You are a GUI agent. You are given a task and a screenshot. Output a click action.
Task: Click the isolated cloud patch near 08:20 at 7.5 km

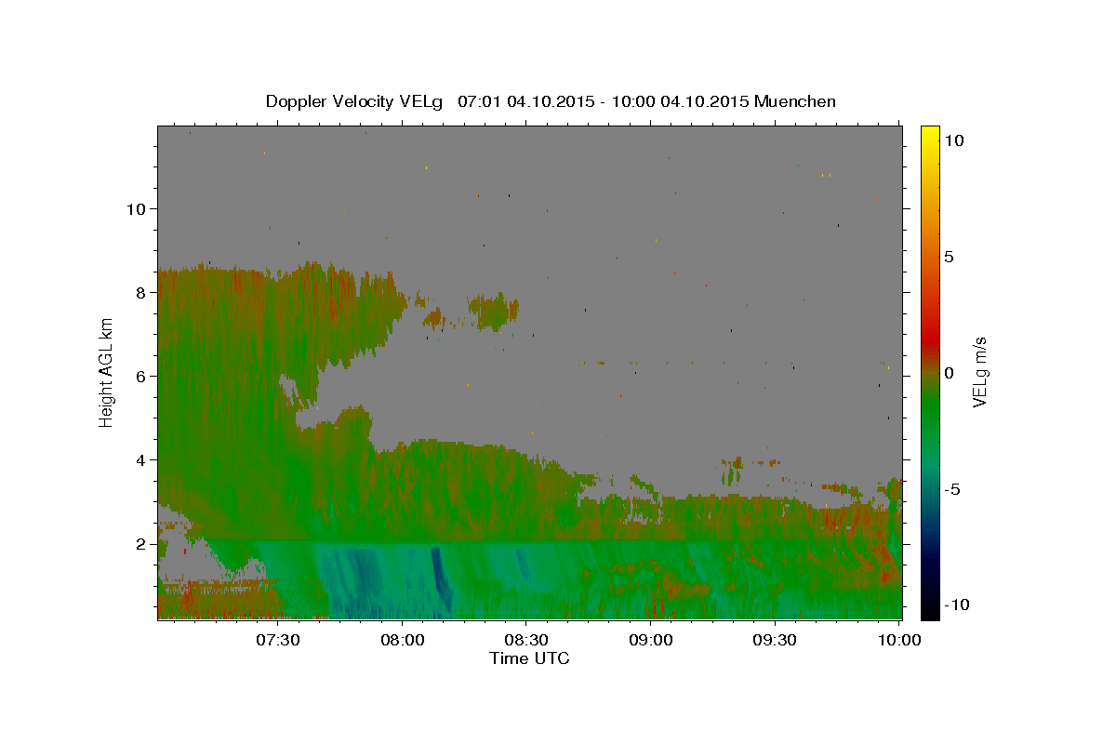coord(493,312)
